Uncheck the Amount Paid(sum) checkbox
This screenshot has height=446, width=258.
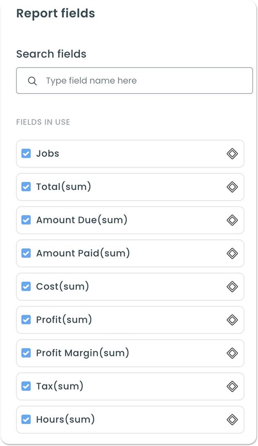(26, 253)
